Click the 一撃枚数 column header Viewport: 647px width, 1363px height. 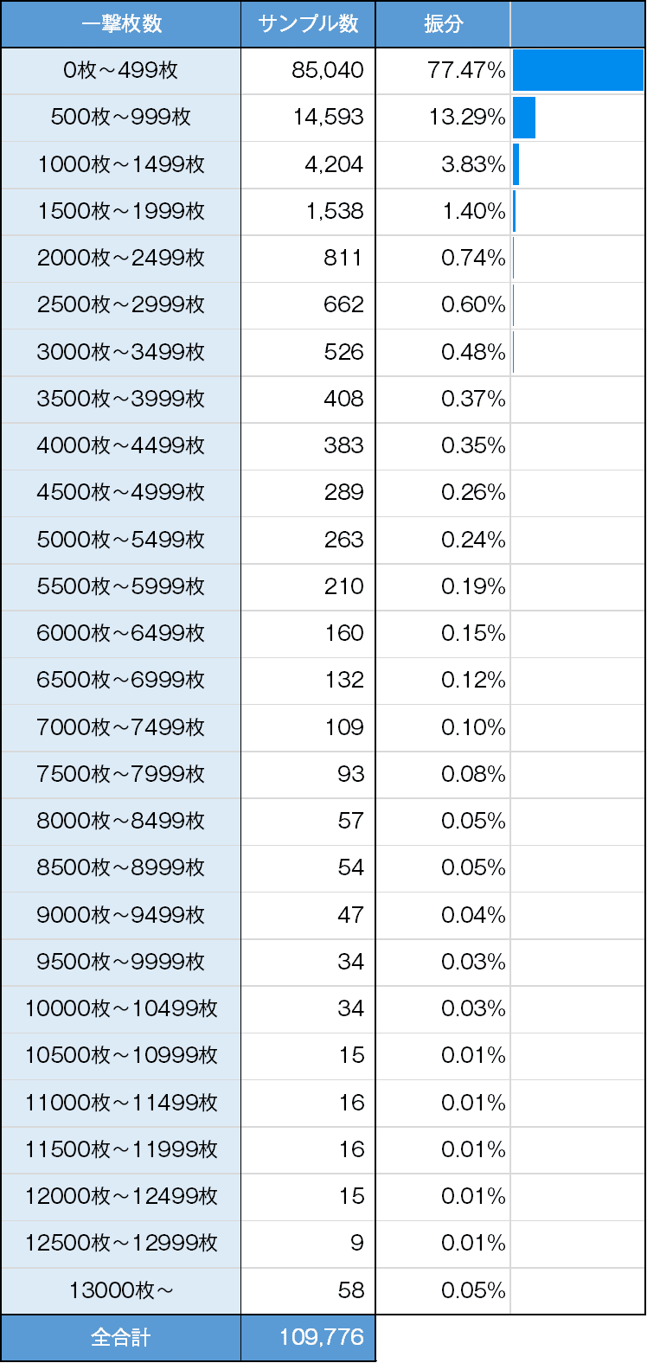121,24
